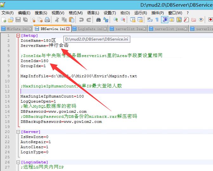Open the 编辑(E) menu
The width and height of the screenshot is (213, 171).
point(24,13)
